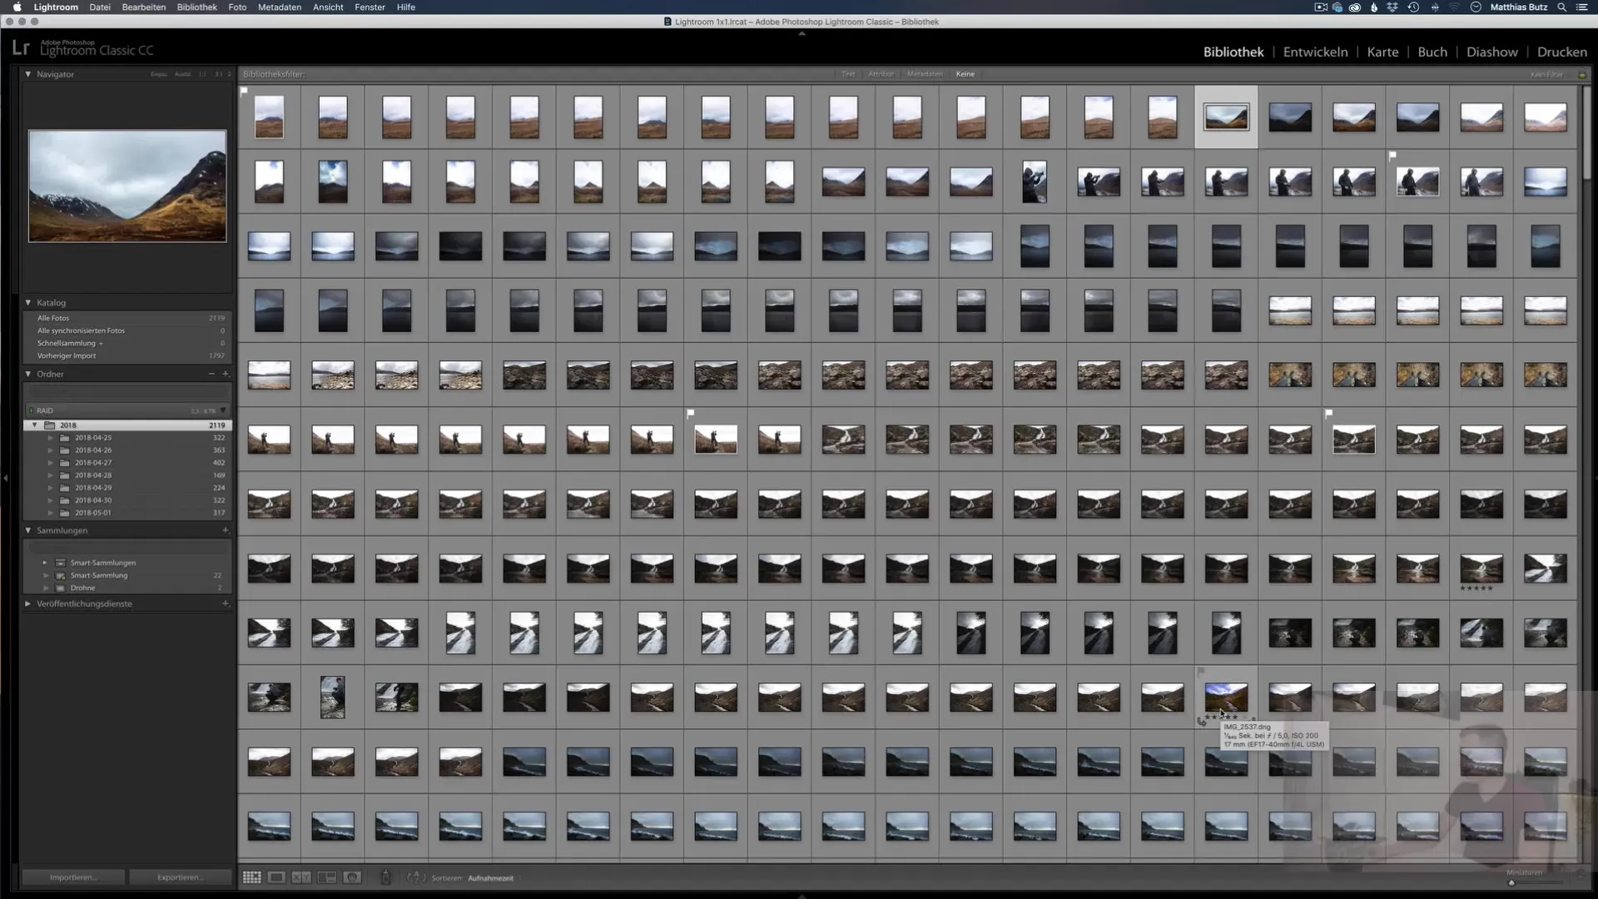Switch to Grid view in toolbar
Screen dimensions: 1598x899
click(x=251, y=877)
